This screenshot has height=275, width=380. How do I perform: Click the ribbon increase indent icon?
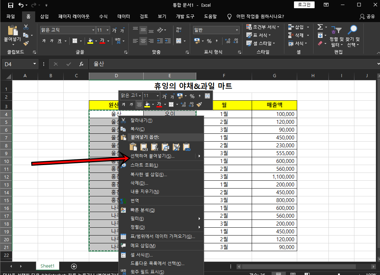click(x=168, y=41)
